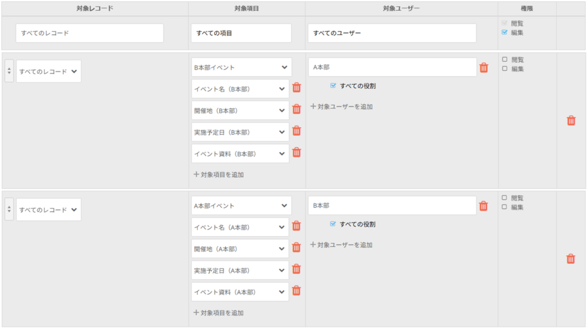
Task: Delete the 実施予定日（A本部） item row
Action: point(296,269)
